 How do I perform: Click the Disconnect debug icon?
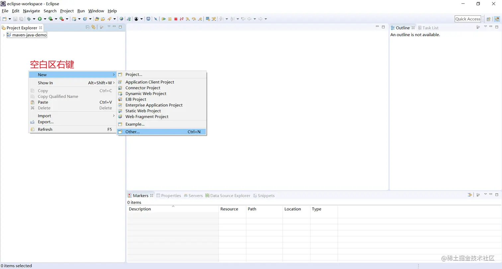coord(182,19)
